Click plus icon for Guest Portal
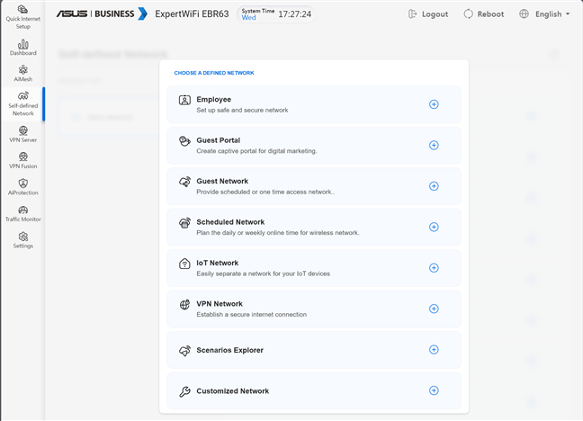Viewport: 583px width, 421px height. [x=434, y=145]
